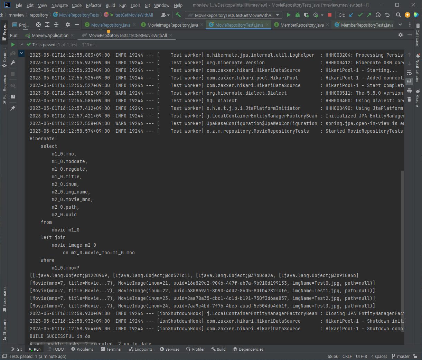This screenshot has height=360, width=422.
Task: Collapse the console fold arrow
Action: pos(21,53)
